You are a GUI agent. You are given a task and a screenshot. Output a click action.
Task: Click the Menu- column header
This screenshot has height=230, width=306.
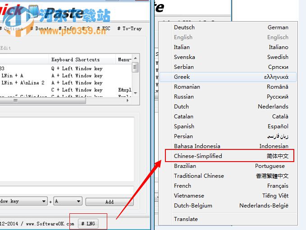(124, 59)
